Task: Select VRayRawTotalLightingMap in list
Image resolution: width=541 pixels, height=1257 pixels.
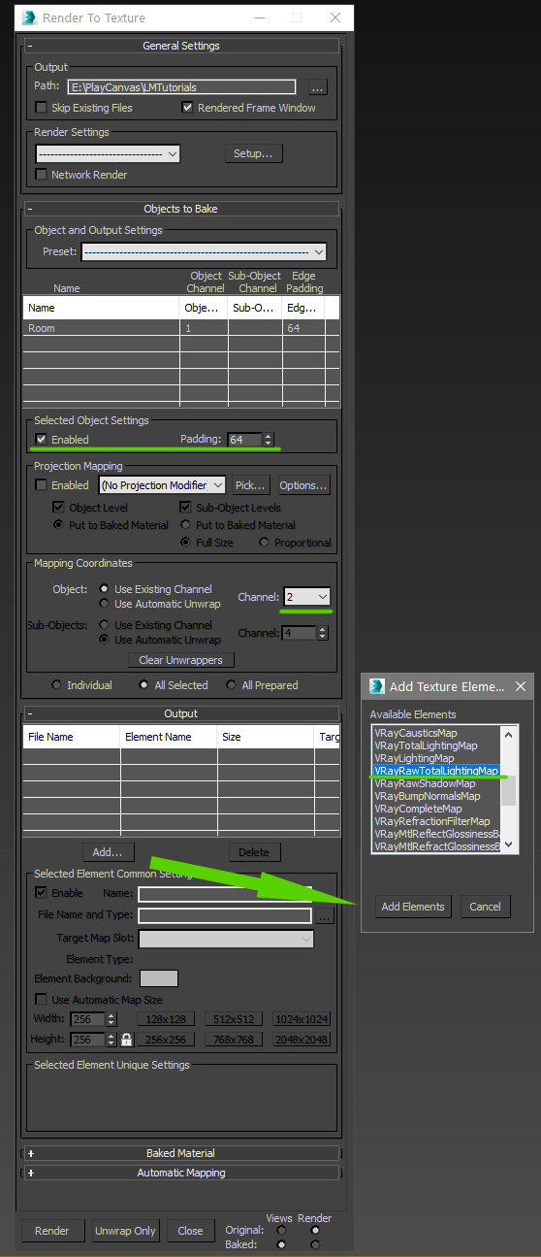Action: point(435,771)
